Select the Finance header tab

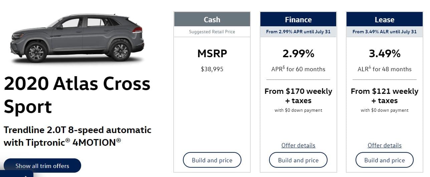[298, 20]
